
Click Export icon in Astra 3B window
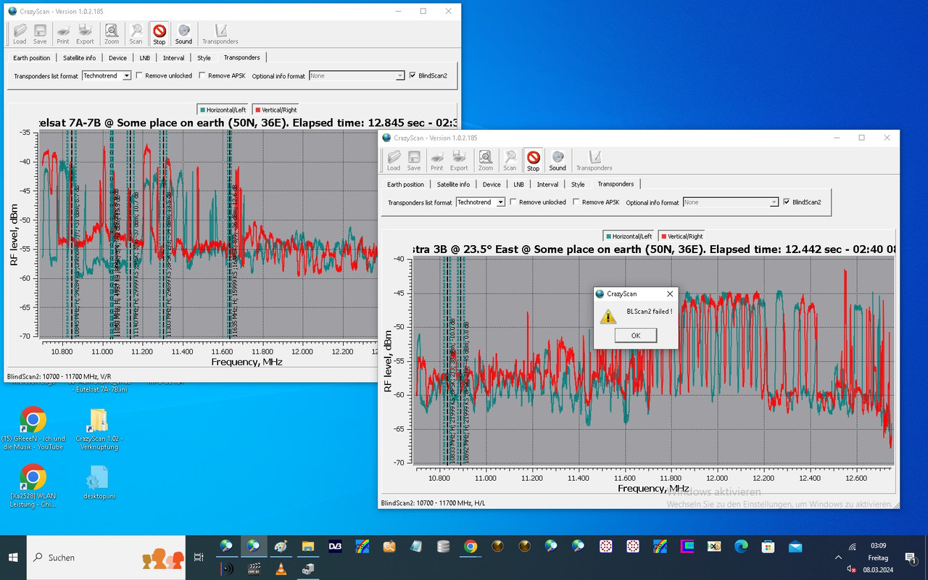(x=460, y=160)
